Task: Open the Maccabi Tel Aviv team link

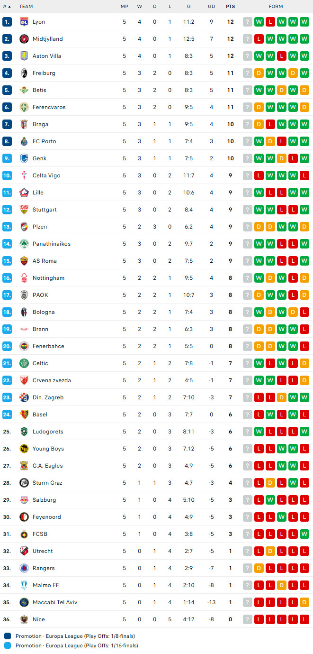Action: (55, 602)
